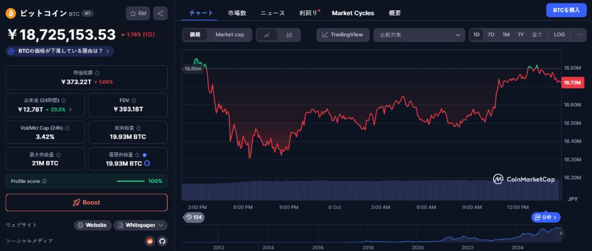Image resolution: width=592 pixels, height=251 pixels.
Task: Open the Reddit social media icon
Action: click(x=150, y=241)
